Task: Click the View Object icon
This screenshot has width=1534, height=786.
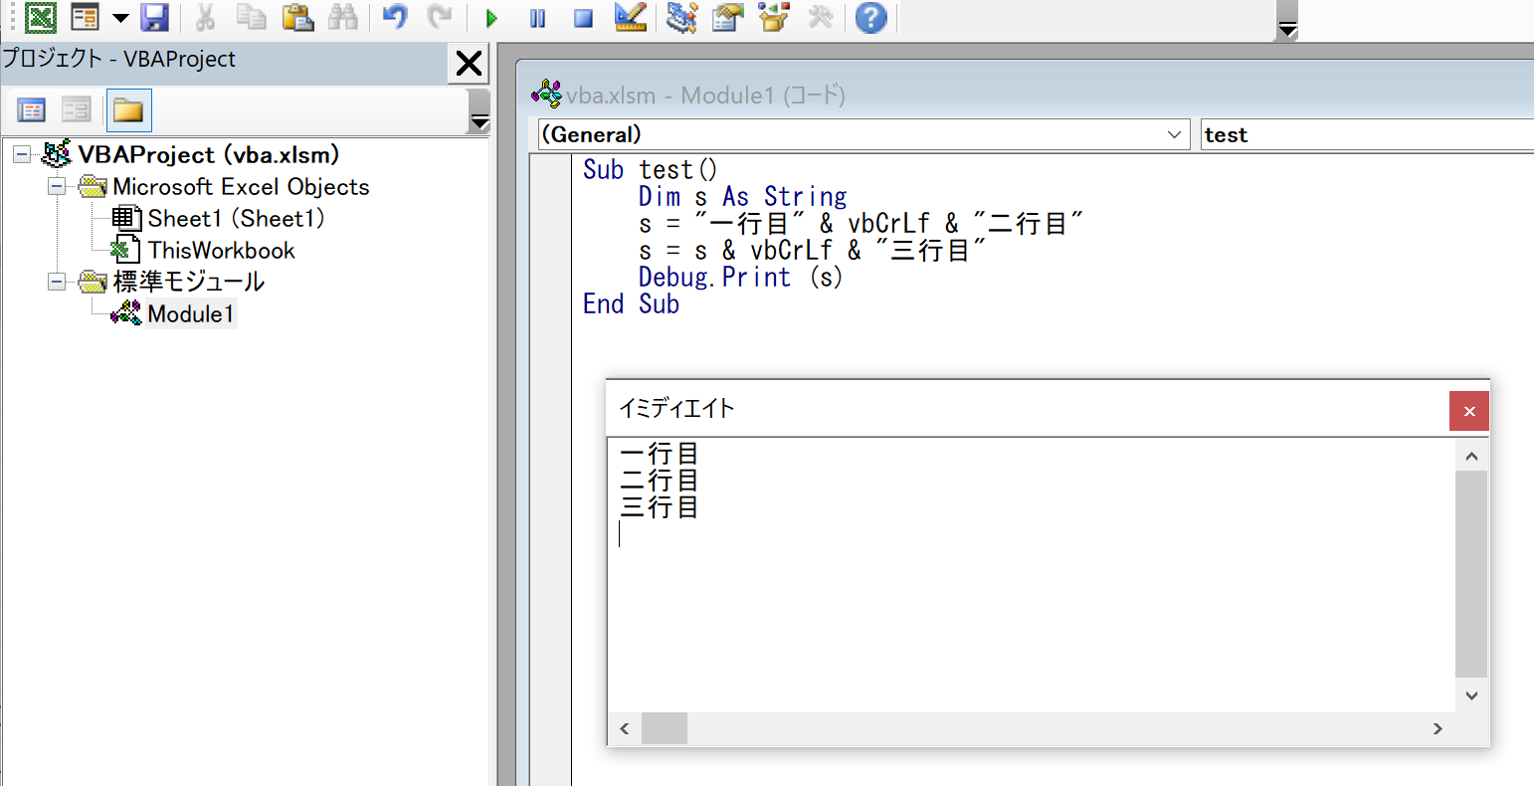Action: [x=77, y=110]
